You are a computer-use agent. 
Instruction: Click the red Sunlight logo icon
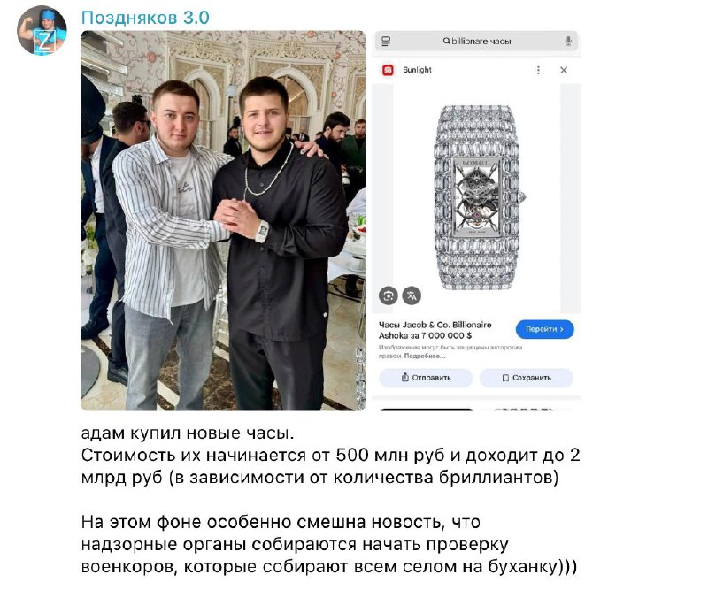pyautogui.click(x=388, y=70)
